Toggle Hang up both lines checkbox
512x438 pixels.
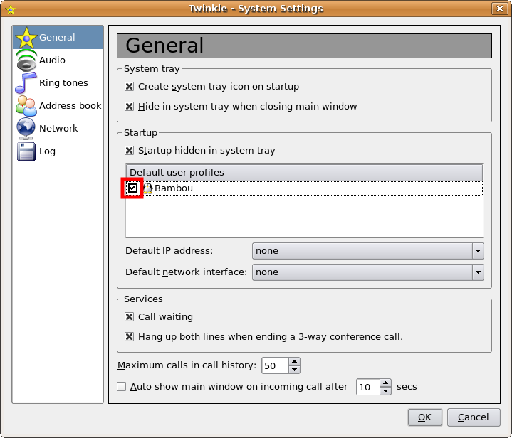pyautogui.click(x=130, y=336)
